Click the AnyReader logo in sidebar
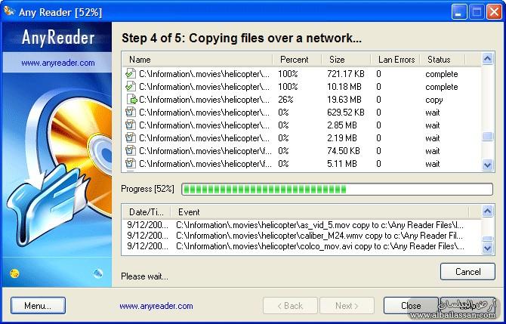The height and width of the screenshot is (324, 506). (x=58, y=38)
